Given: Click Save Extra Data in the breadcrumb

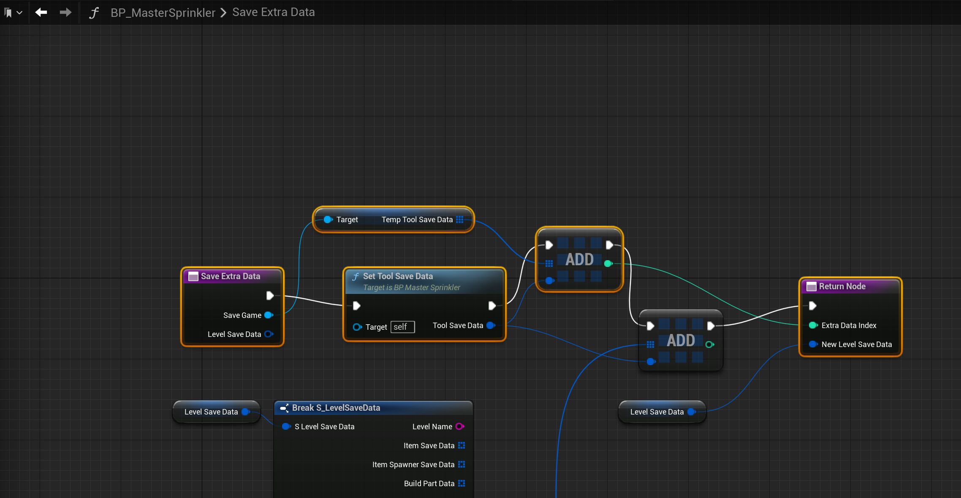Looking at the screenshot, I should tap(273, 12).
